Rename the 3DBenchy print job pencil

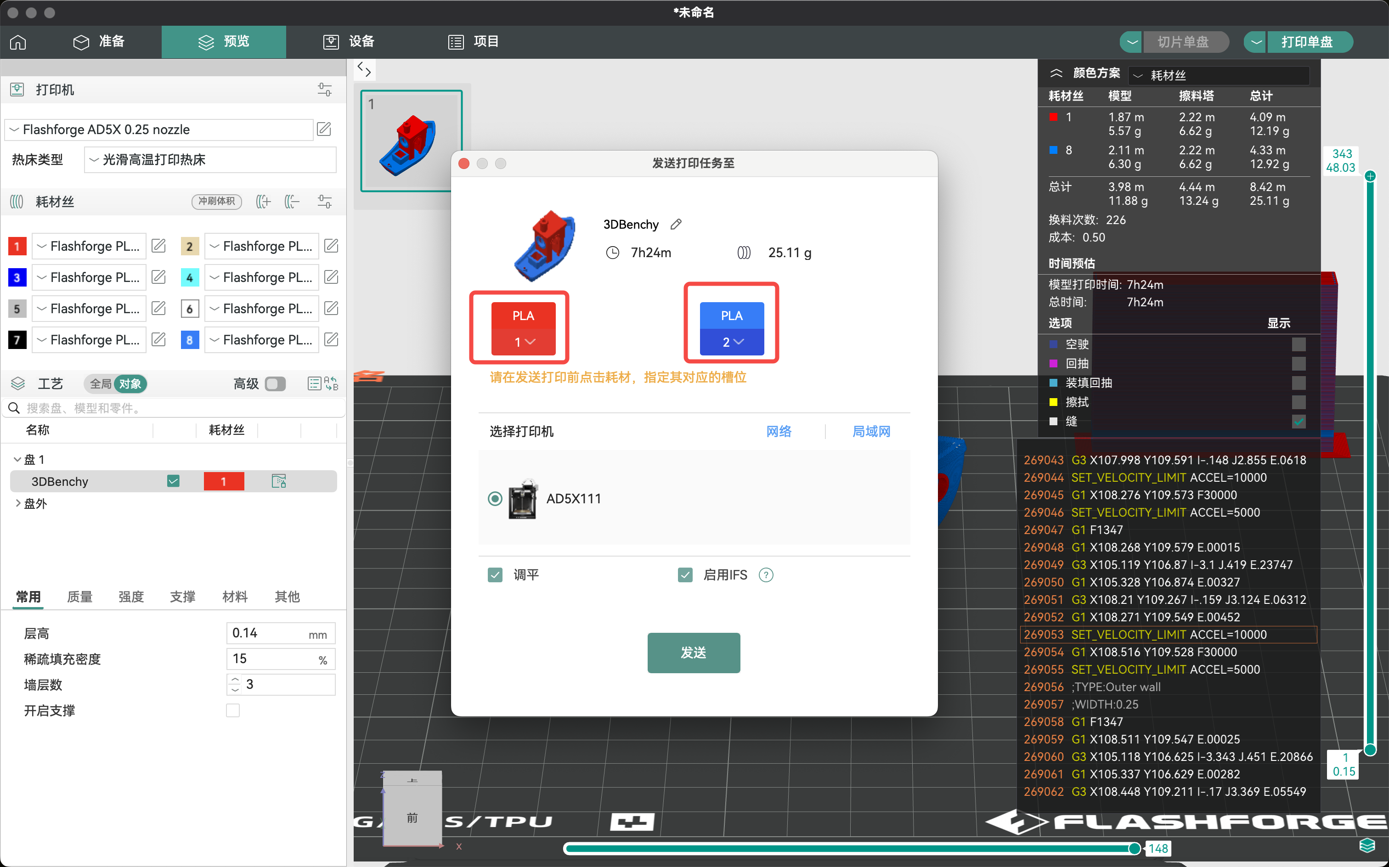click(676, 224)
